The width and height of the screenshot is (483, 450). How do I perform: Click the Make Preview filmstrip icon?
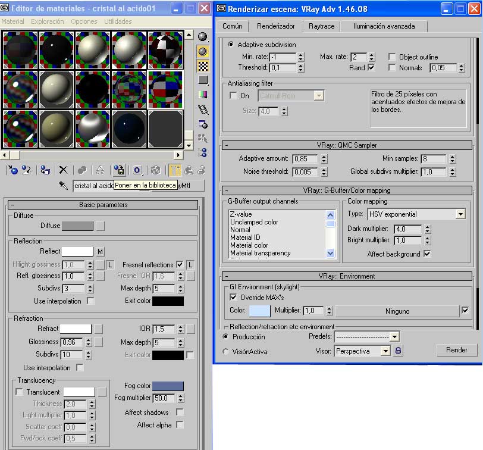pyautogui.click(x=203, y=109)
